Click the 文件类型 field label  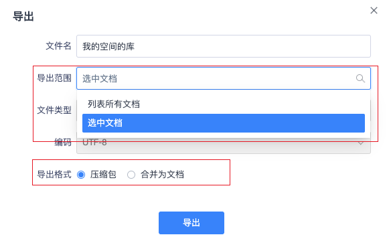[54, 110]
